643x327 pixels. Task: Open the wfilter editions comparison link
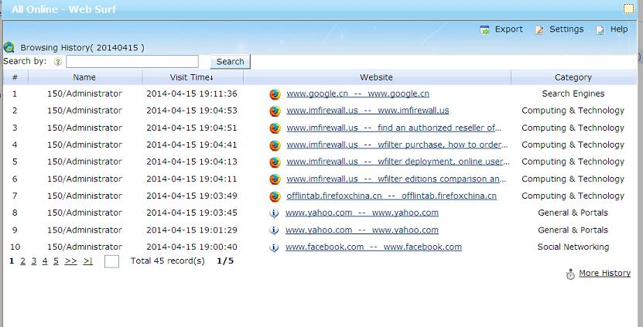(396, 179)
